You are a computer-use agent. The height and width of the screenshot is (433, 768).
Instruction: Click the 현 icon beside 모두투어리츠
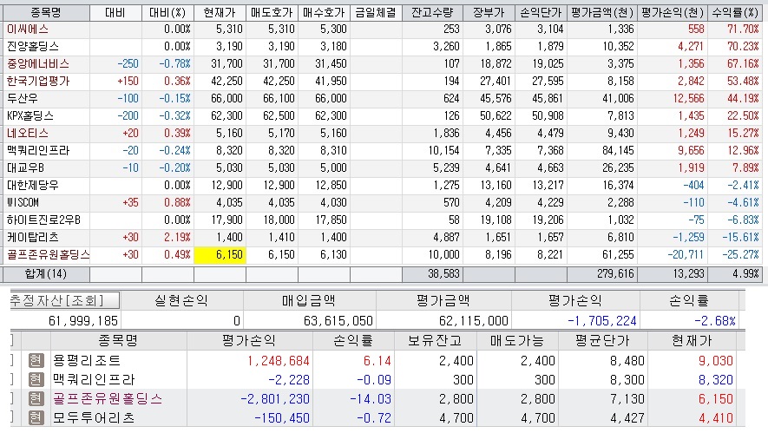(x=36, y=418)
